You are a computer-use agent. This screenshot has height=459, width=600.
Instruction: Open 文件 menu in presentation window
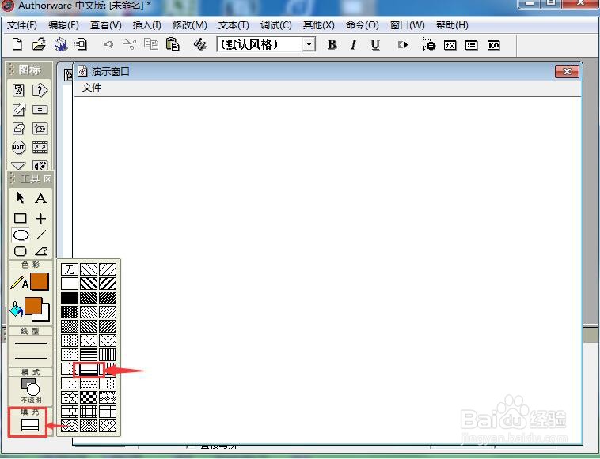click(x=92, y=88)
